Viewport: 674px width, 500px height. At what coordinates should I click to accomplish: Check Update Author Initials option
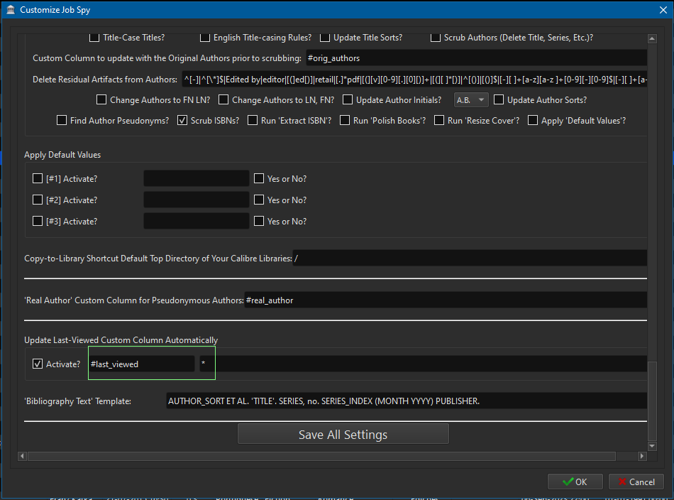(x=348, y=100)
